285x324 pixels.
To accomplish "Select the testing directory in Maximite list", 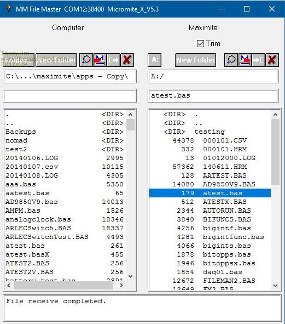I will coord(210,132).
